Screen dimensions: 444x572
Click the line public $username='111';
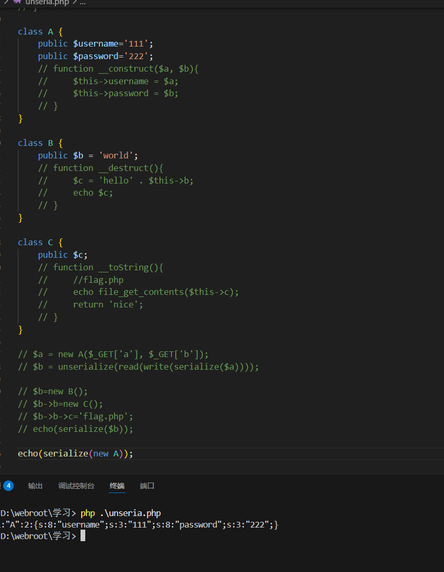tap(96, 44)
